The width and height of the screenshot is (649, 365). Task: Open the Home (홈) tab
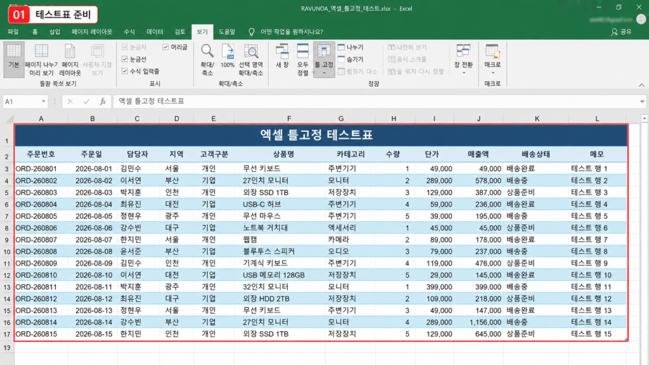[35, 32]
